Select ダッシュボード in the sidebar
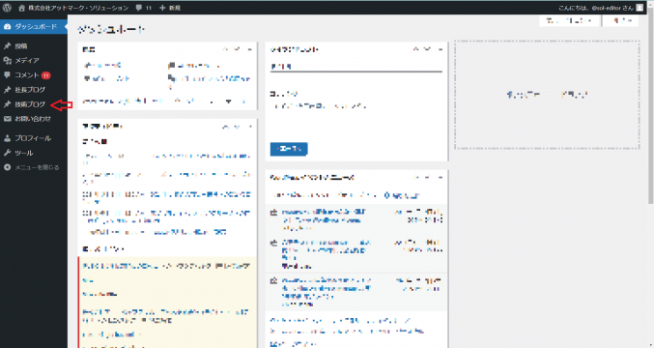This screenshot has width=654, height=348. (34, 27)
